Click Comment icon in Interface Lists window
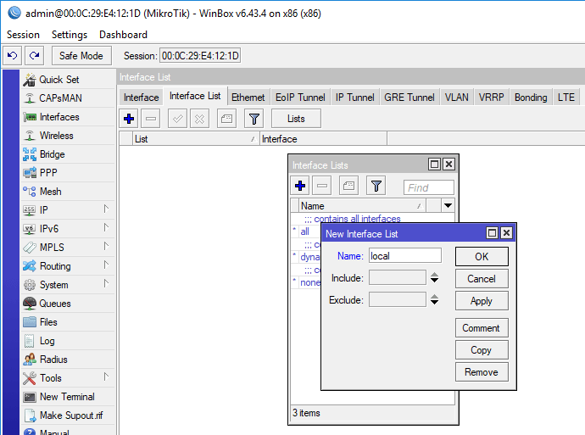Screen dimensions: 585x435 point(348,186)
